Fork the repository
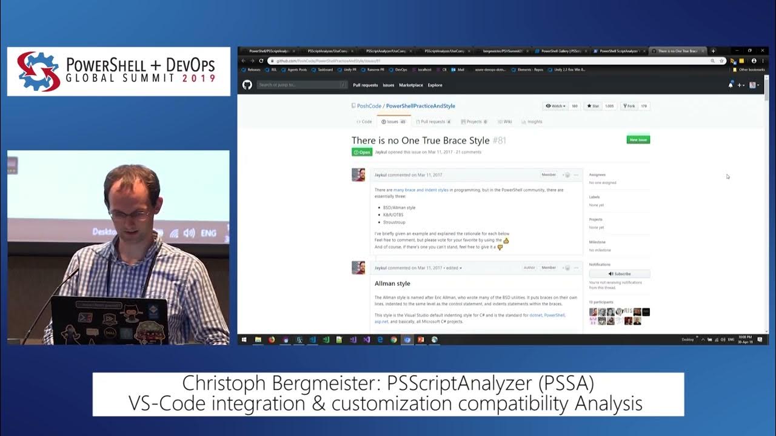The height and width of the screenshot is (436, 776). coord(629,106)
